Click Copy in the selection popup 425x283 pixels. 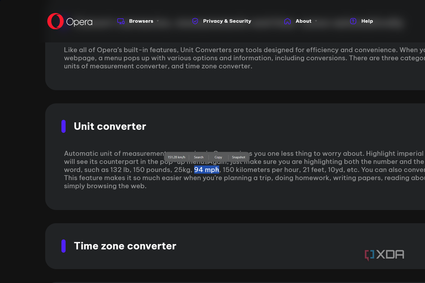coord(218,157)
